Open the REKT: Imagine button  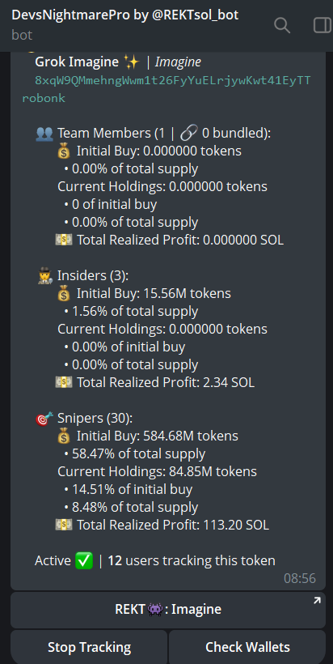[168, 610]
